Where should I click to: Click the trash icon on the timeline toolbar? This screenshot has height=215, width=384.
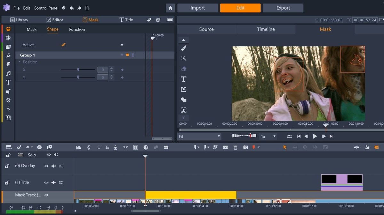coord(236,147)
